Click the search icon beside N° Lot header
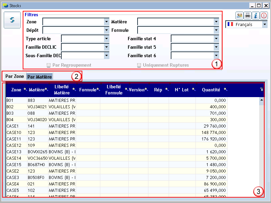The image size is (271, 203). tap(194, 89)
